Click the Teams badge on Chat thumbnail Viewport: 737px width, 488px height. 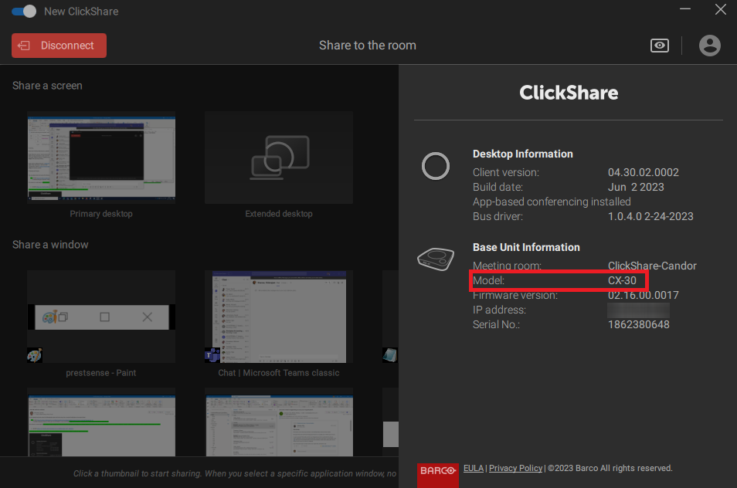tap(212, 355)
